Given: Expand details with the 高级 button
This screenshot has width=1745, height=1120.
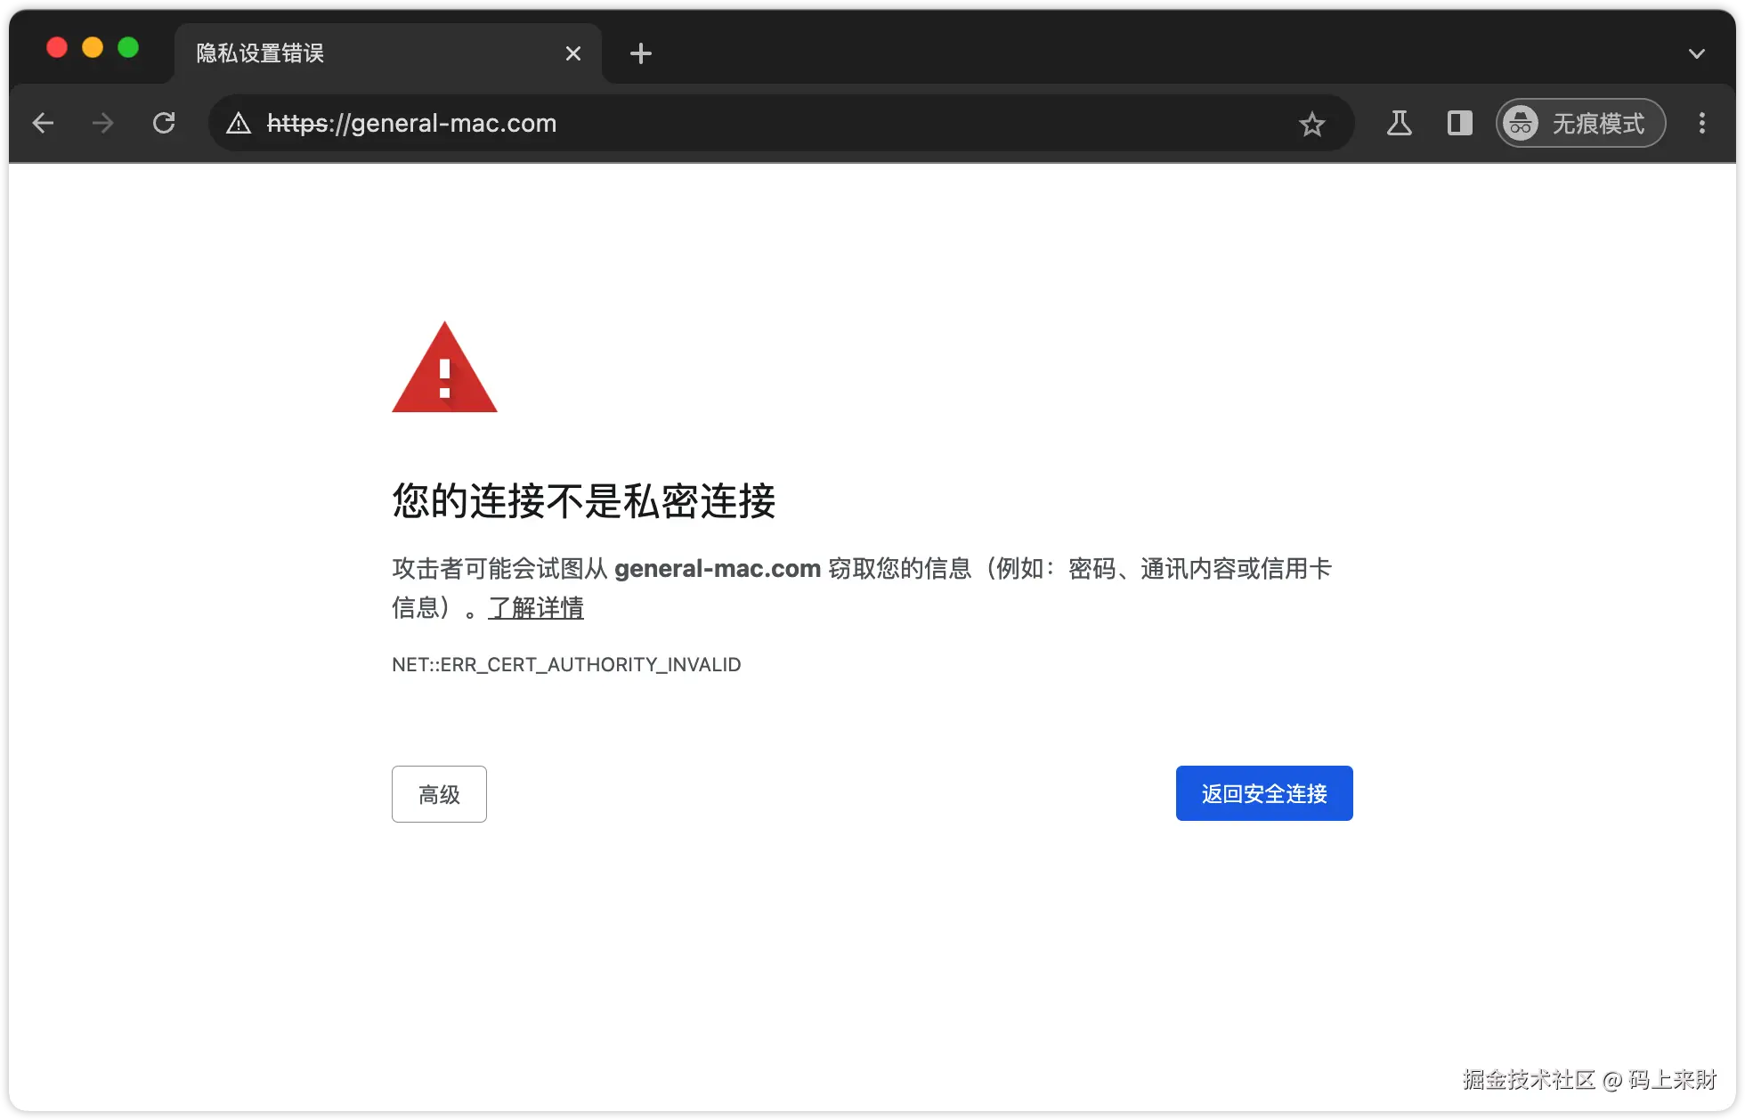Looking at the screenshot, I should 439,793.
